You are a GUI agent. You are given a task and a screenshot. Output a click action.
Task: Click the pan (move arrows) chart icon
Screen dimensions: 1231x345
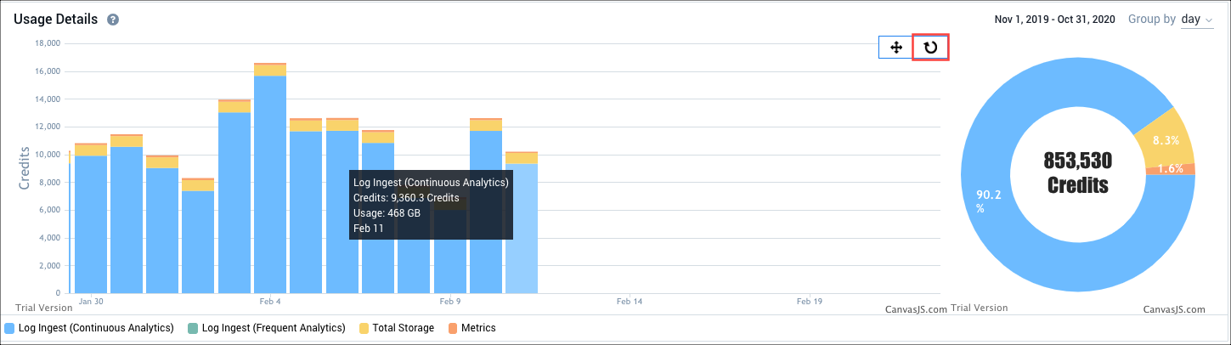[x=895, y=48]
